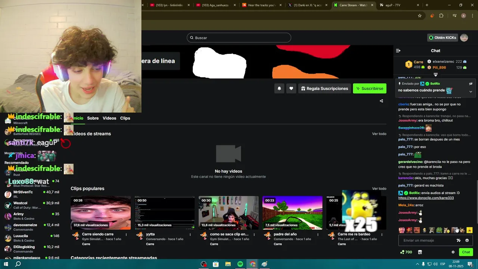
Task: Open options for Carre me re bardeo clip
Action: (x=382, y=235)
